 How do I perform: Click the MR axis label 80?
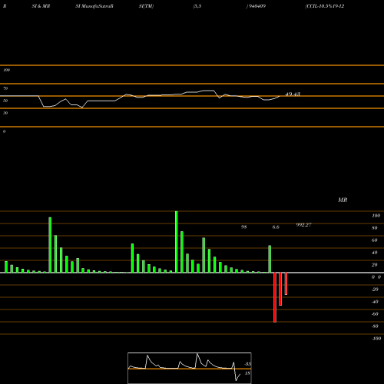(x=375, y=228)
